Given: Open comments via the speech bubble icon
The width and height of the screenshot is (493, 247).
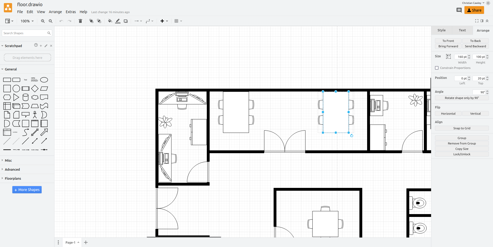Looking at the screenshot, I should click(x=459, y=10).
